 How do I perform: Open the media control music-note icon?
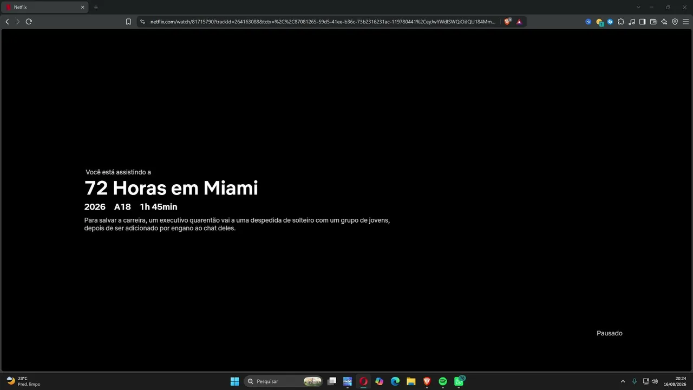[632, 22]
